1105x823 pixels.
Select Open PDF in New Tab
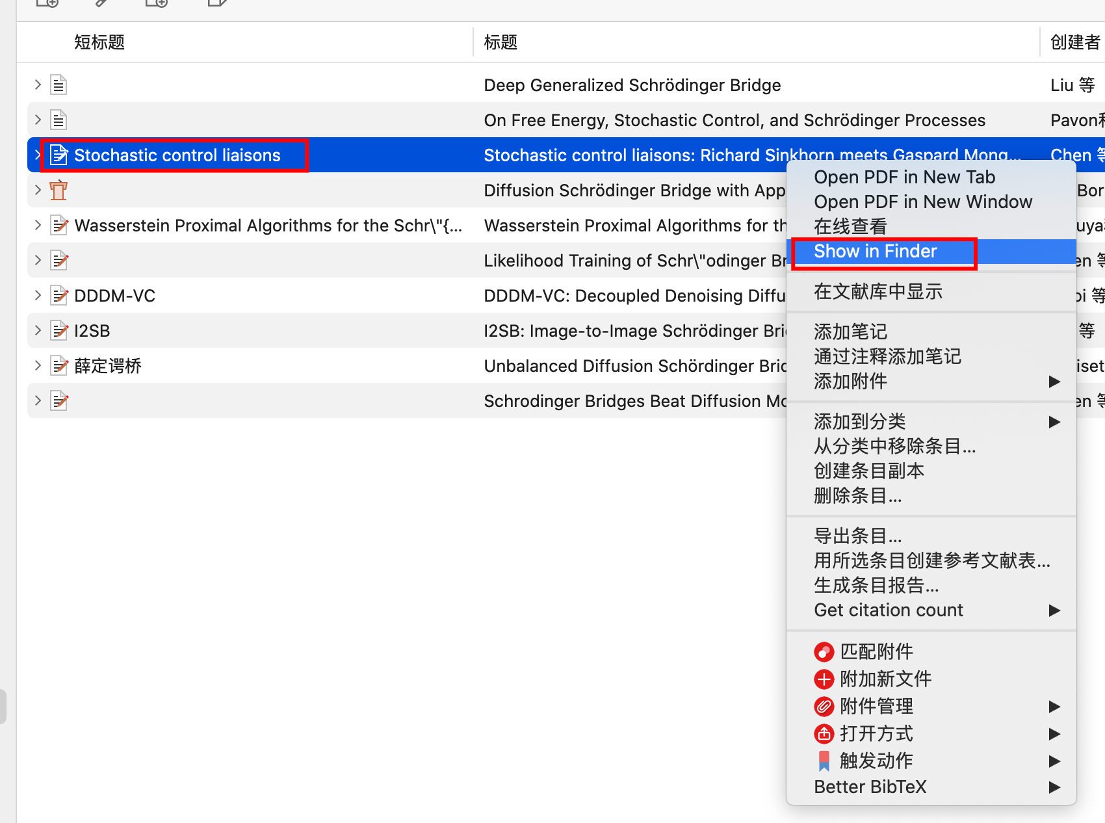[x=904, y=177]
